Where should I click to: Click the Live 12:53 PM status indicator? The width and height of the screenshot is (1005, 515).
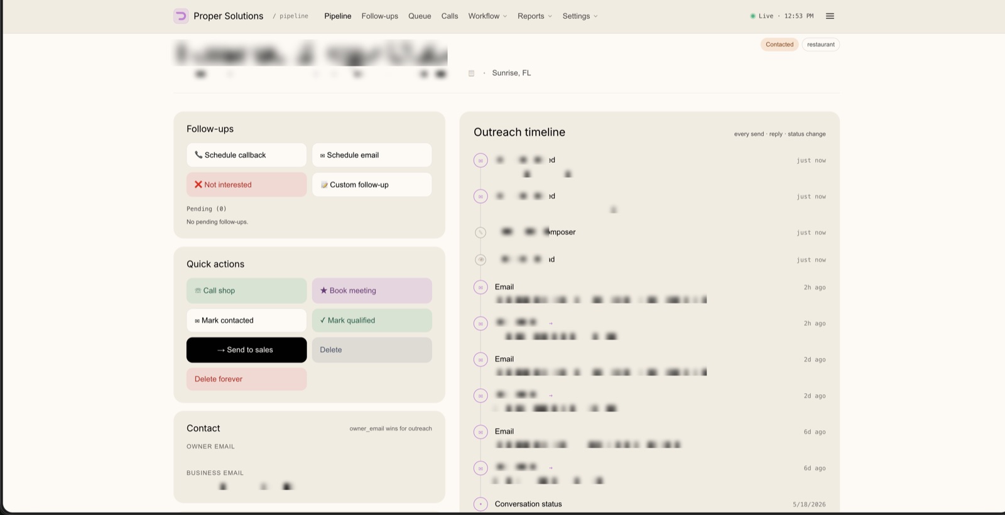pyautogui.click(x=782, y=16)
